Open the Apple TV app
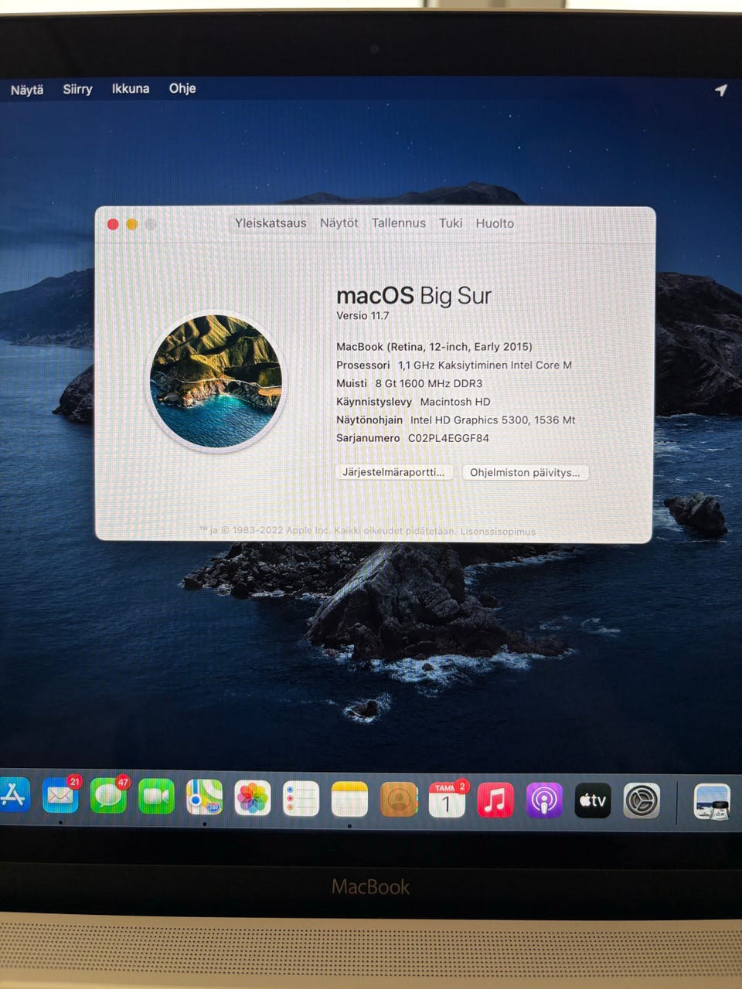Image resolution: width=742 pixels, height=989 pixels. pos(593,801)
